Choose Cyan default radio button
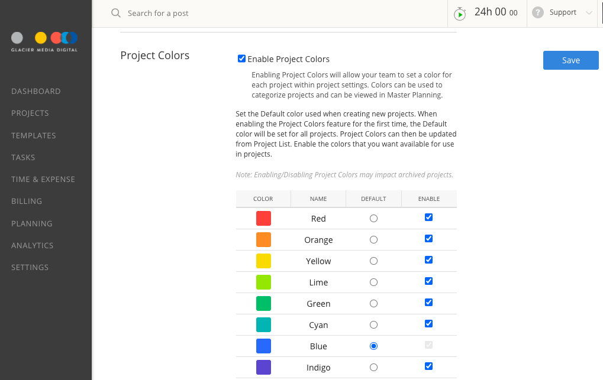This screenshot has height=380, width=603. [x=373, y=325]
